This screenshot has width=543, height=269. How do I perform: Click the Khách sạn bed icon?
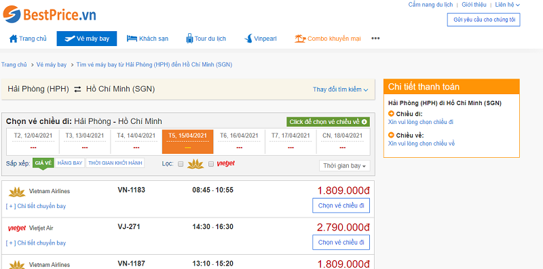pos(132,39)
